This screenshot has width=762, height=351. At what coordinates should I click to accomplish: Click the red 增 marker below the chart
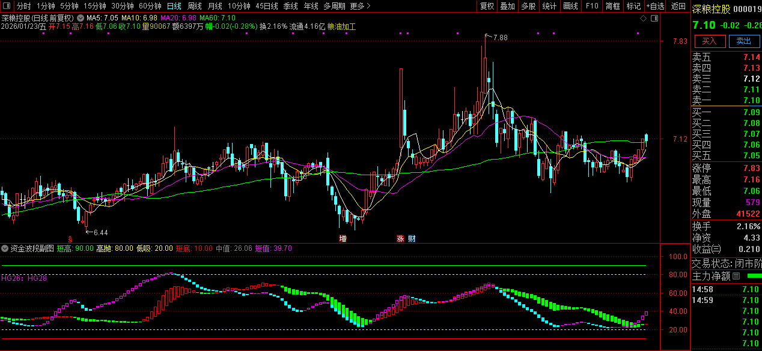(343, 238)
